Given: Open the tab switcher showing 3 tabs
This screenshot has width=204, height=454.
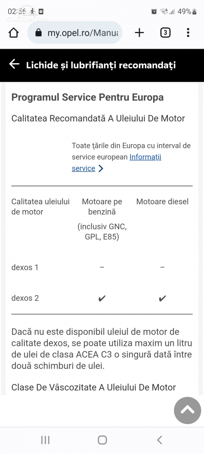Looking at the screenshot, I should [165, 33].
